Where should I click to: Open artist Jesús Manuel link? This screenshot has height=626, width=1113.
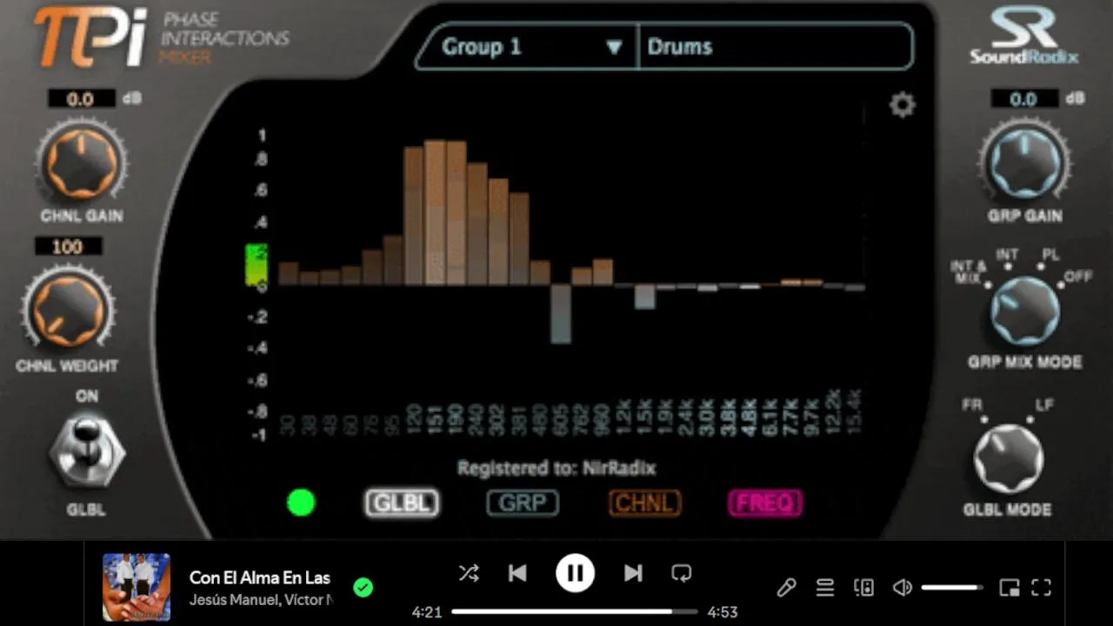(x=235, y=600)
